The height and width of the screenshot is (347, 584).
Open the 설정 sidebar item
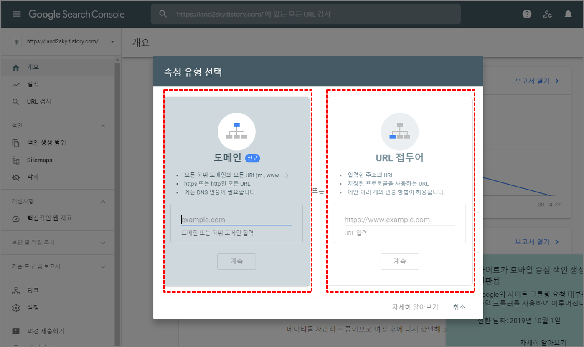click(x=57, y=308)
